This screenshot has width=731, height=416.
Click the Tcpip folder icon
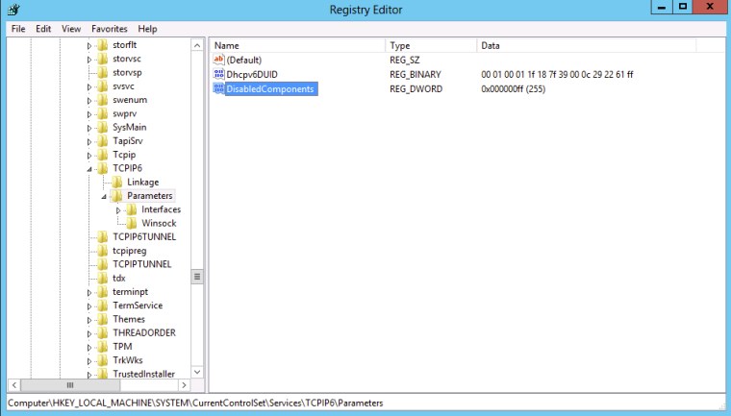pos(103,155)
